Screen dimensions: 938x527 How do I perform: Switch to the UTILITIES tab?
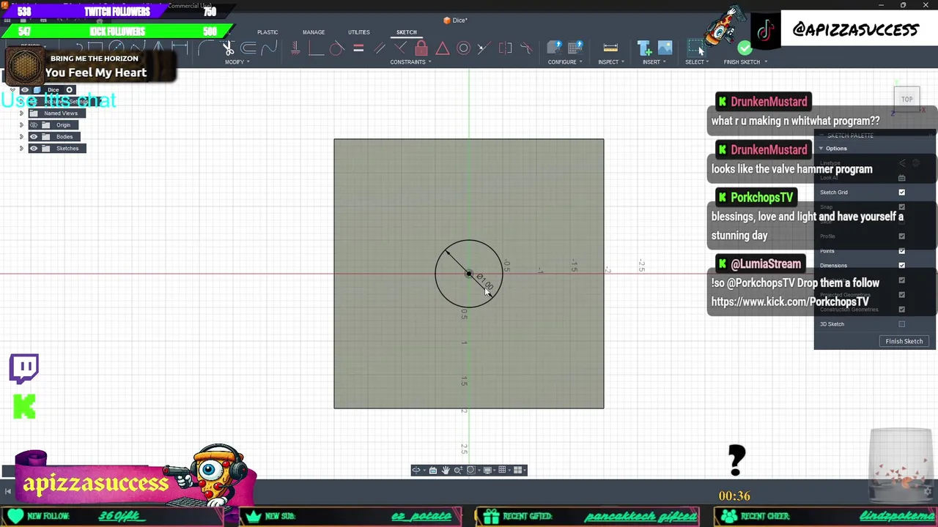(359, 32)
